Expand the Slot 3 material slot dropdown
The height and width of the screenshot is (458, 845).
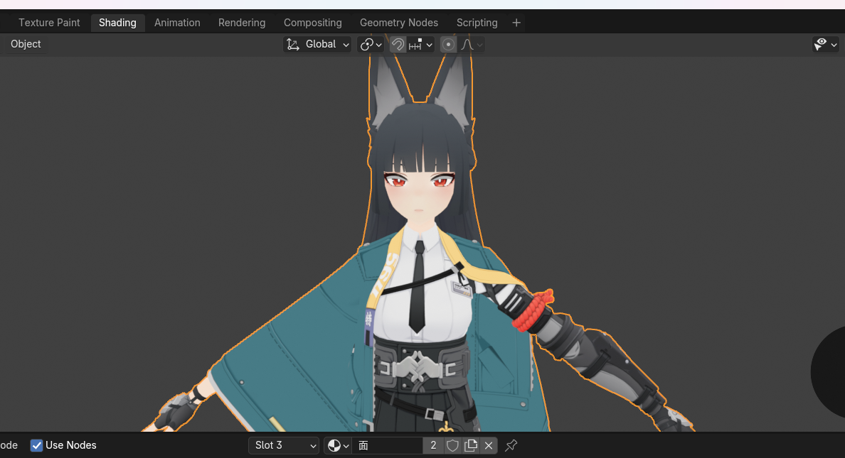pos(284,446)
